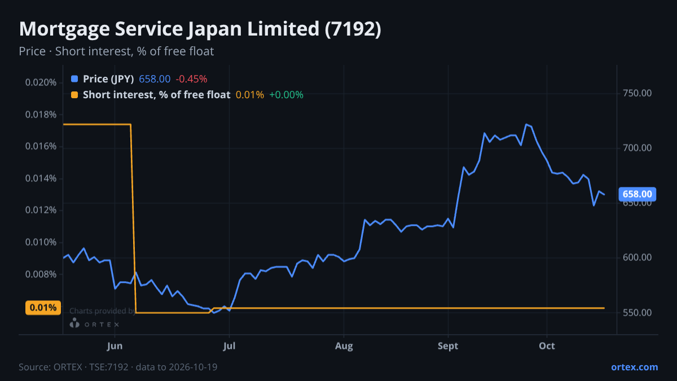
Task: Click the -0.45% price change value
Action: [191, 79]
